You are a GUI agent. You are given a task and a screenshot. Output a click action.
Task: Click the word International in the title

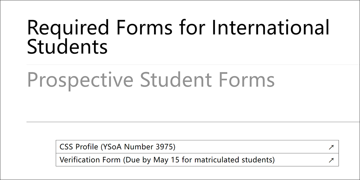pos(270,28)
